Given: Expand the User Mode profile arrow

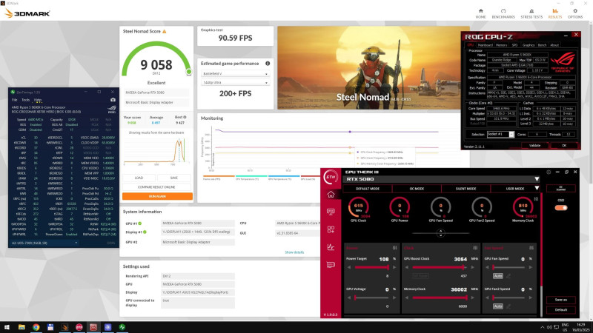Looking at the screenshot, I should (x=536, y=189).
